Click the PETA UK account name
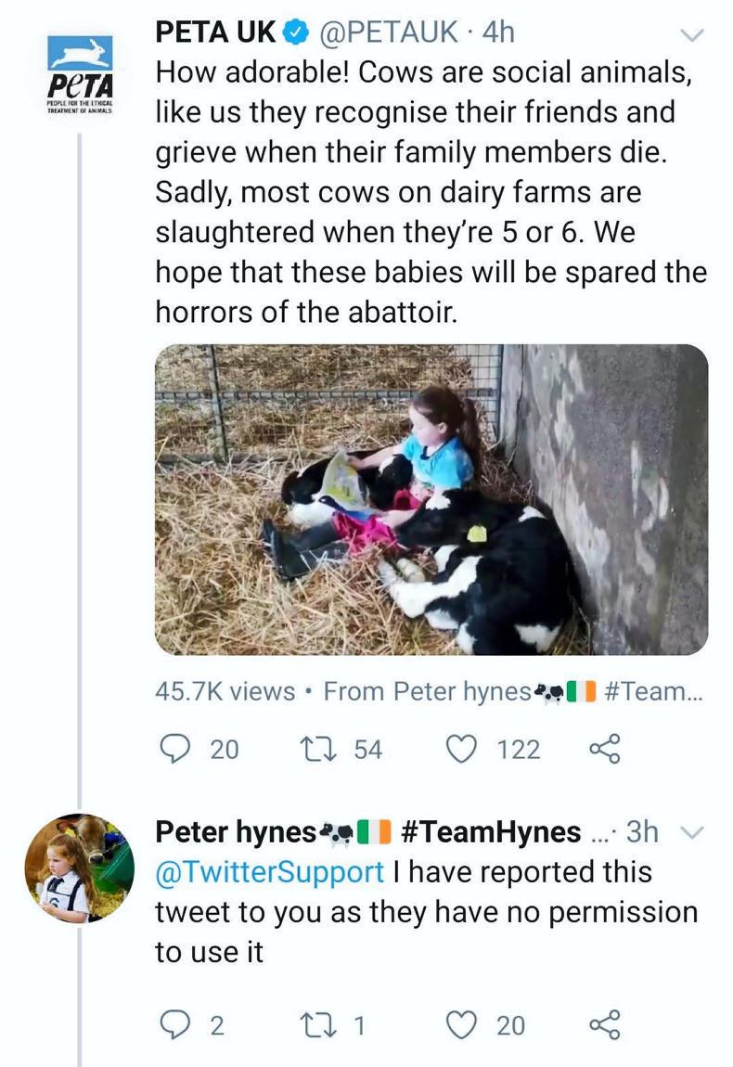The width and height of the screenshot is (733, 1067). click(x=214, y=32)
